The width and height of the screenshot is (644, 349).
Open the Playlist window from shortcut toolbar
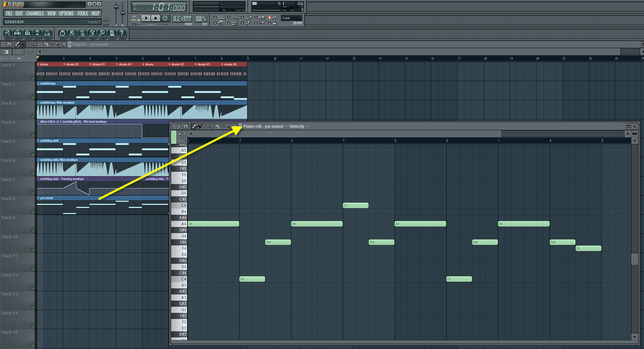click(7, 33)
